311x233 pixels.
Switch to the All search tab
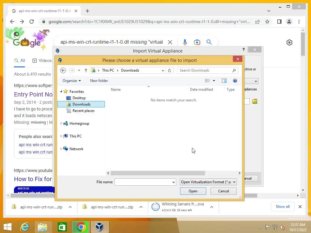pos(19,60)
